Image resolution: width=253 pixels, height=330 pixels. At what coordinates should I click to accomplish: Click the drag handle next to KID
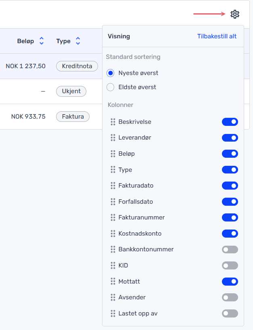coord(113,265)
